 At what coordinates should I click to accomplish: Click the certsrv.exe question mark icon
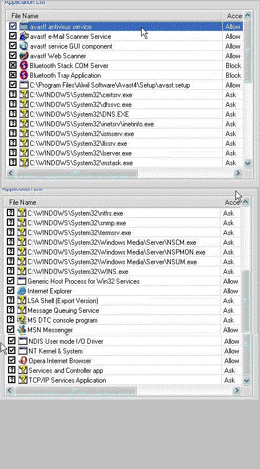[x=24, y=95]
